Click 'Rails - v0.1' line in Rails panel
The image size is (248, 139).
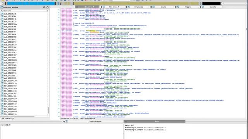(x=129, y=125)
